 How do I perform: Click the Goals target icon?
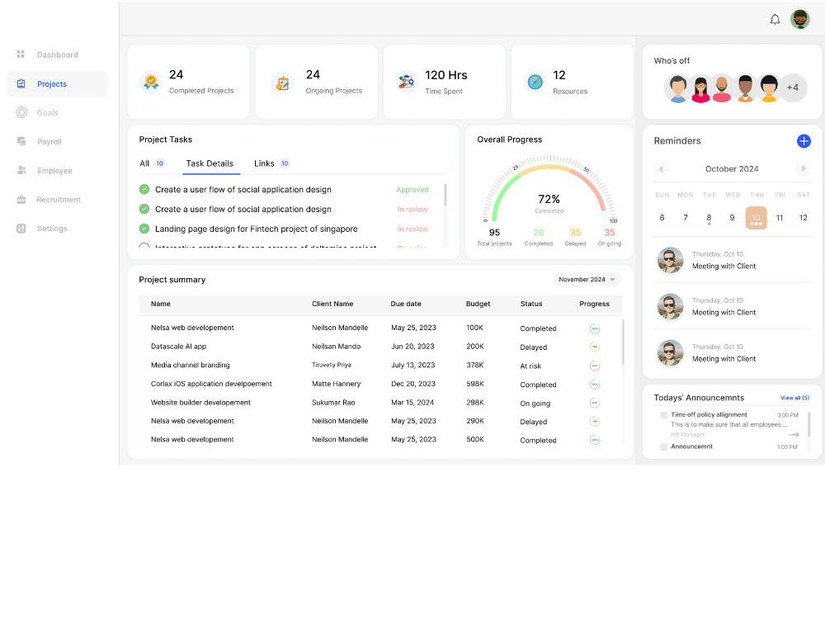pos(21,112)
